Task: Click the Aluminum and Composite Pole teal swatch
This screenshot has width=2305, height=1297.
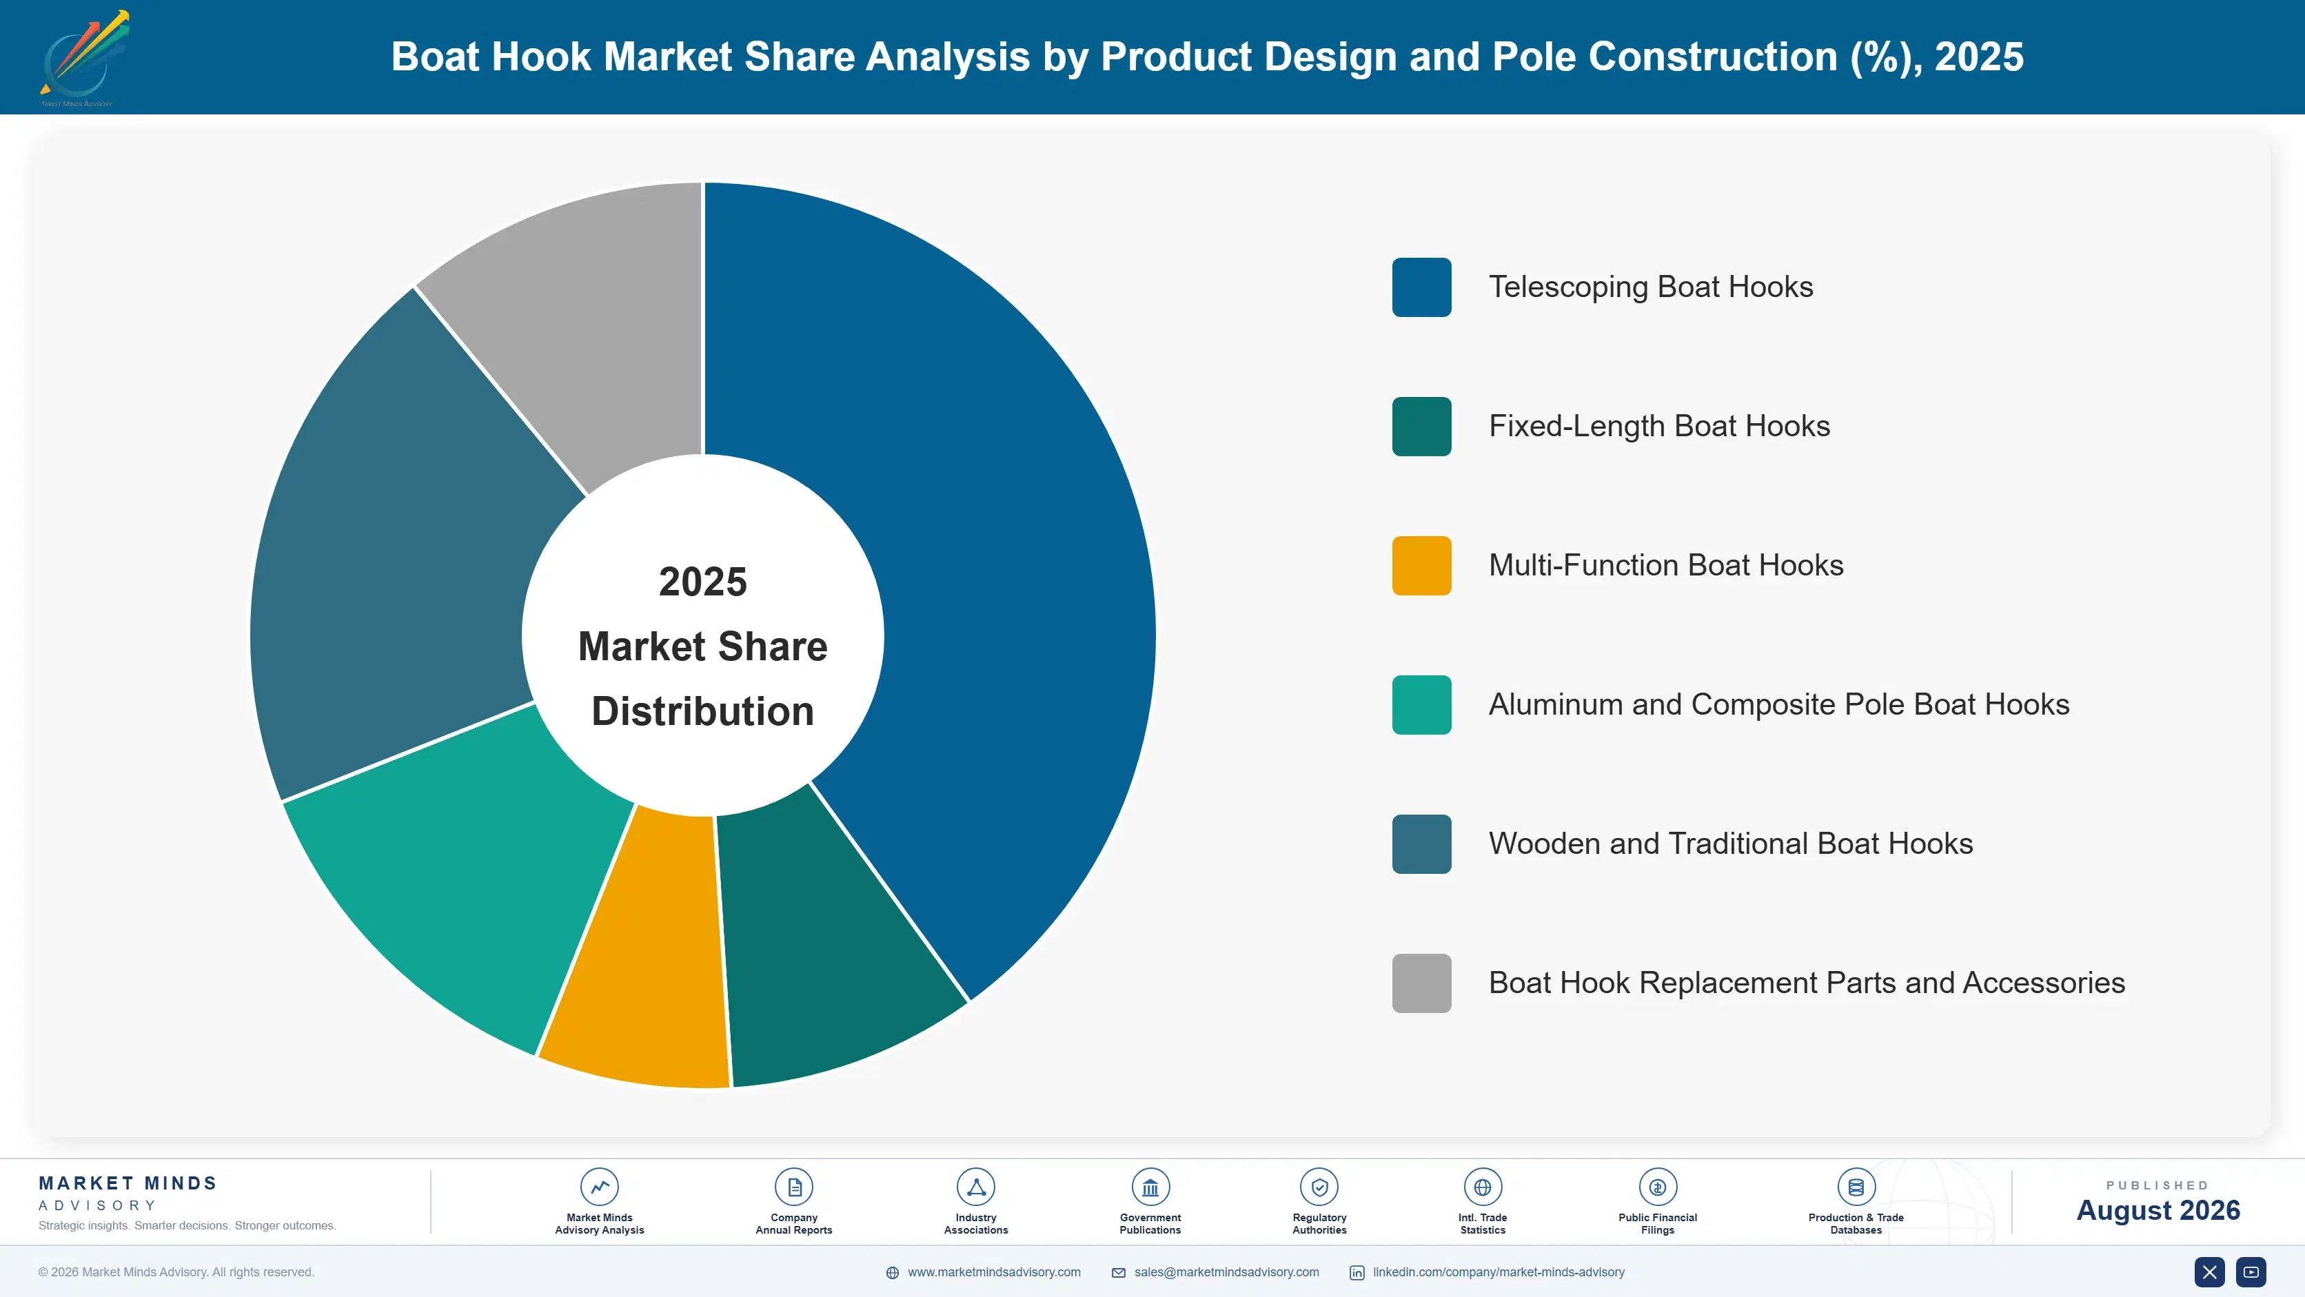Action: click(x=1421, y=705)
